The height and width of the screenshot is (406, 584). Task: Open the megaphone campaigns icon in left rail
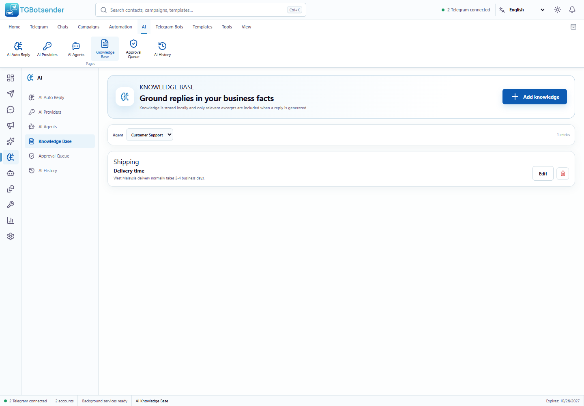(11, 125)
